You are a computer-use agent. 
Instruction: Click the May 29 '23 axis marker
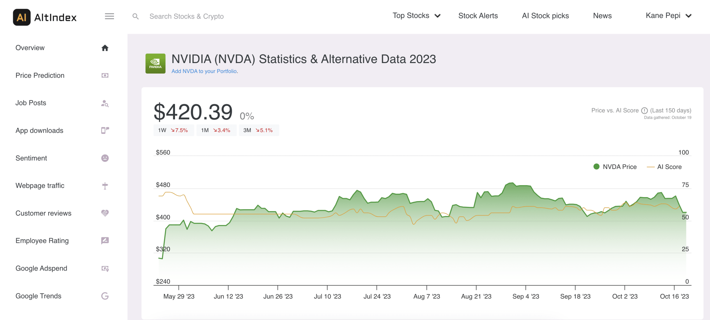click(179, 296)
